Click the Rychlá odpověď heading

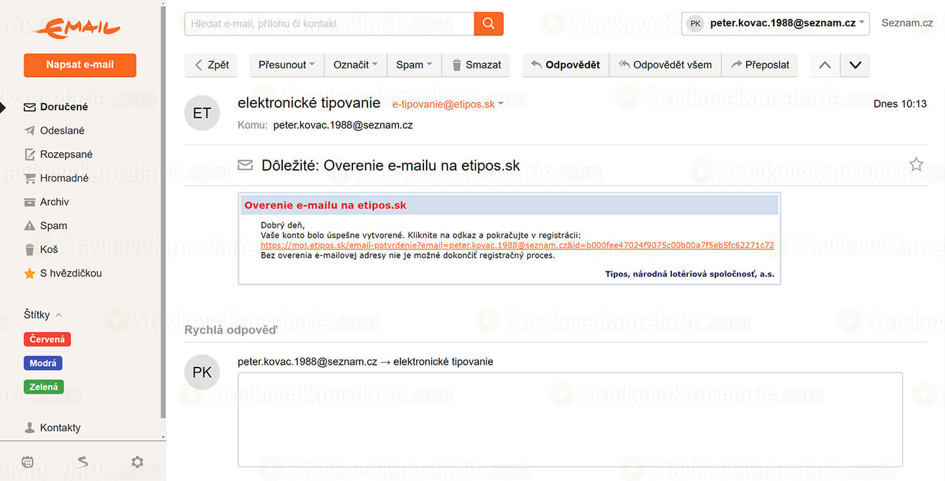231,330
